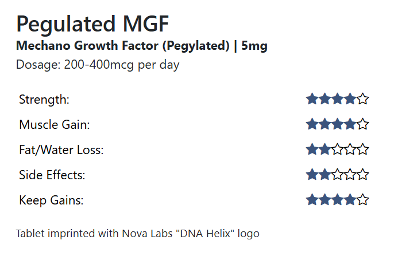Click the empty fifth star for Muscle Gain

(362, 124)
